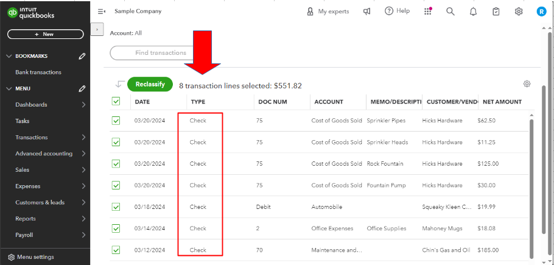Viewport: 554px width, 265px height.
Task: Edit menu with the pencil icon
Action: (82, 89)
